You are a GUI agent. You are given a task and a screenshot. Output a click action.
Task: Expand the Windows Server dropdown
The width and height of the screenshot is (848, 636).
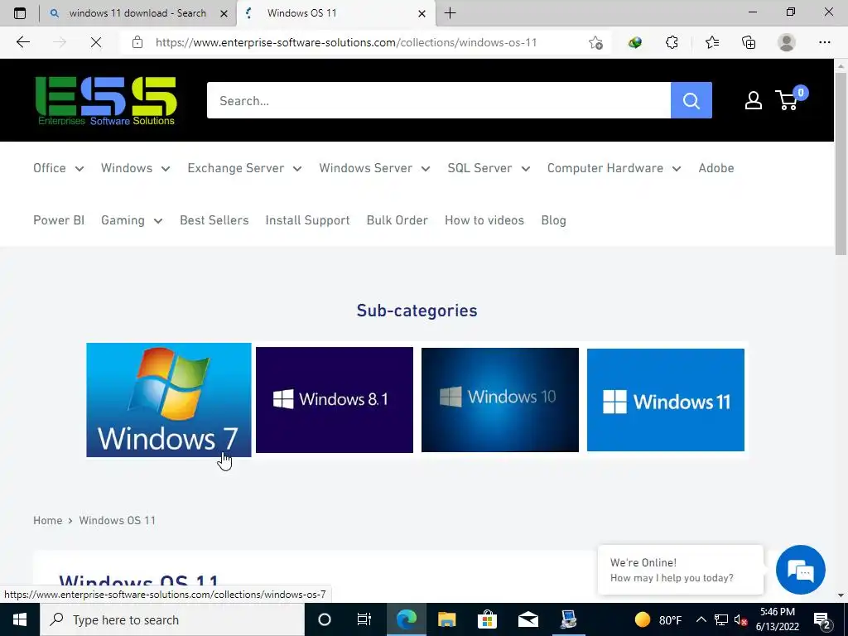pos(375,168)
